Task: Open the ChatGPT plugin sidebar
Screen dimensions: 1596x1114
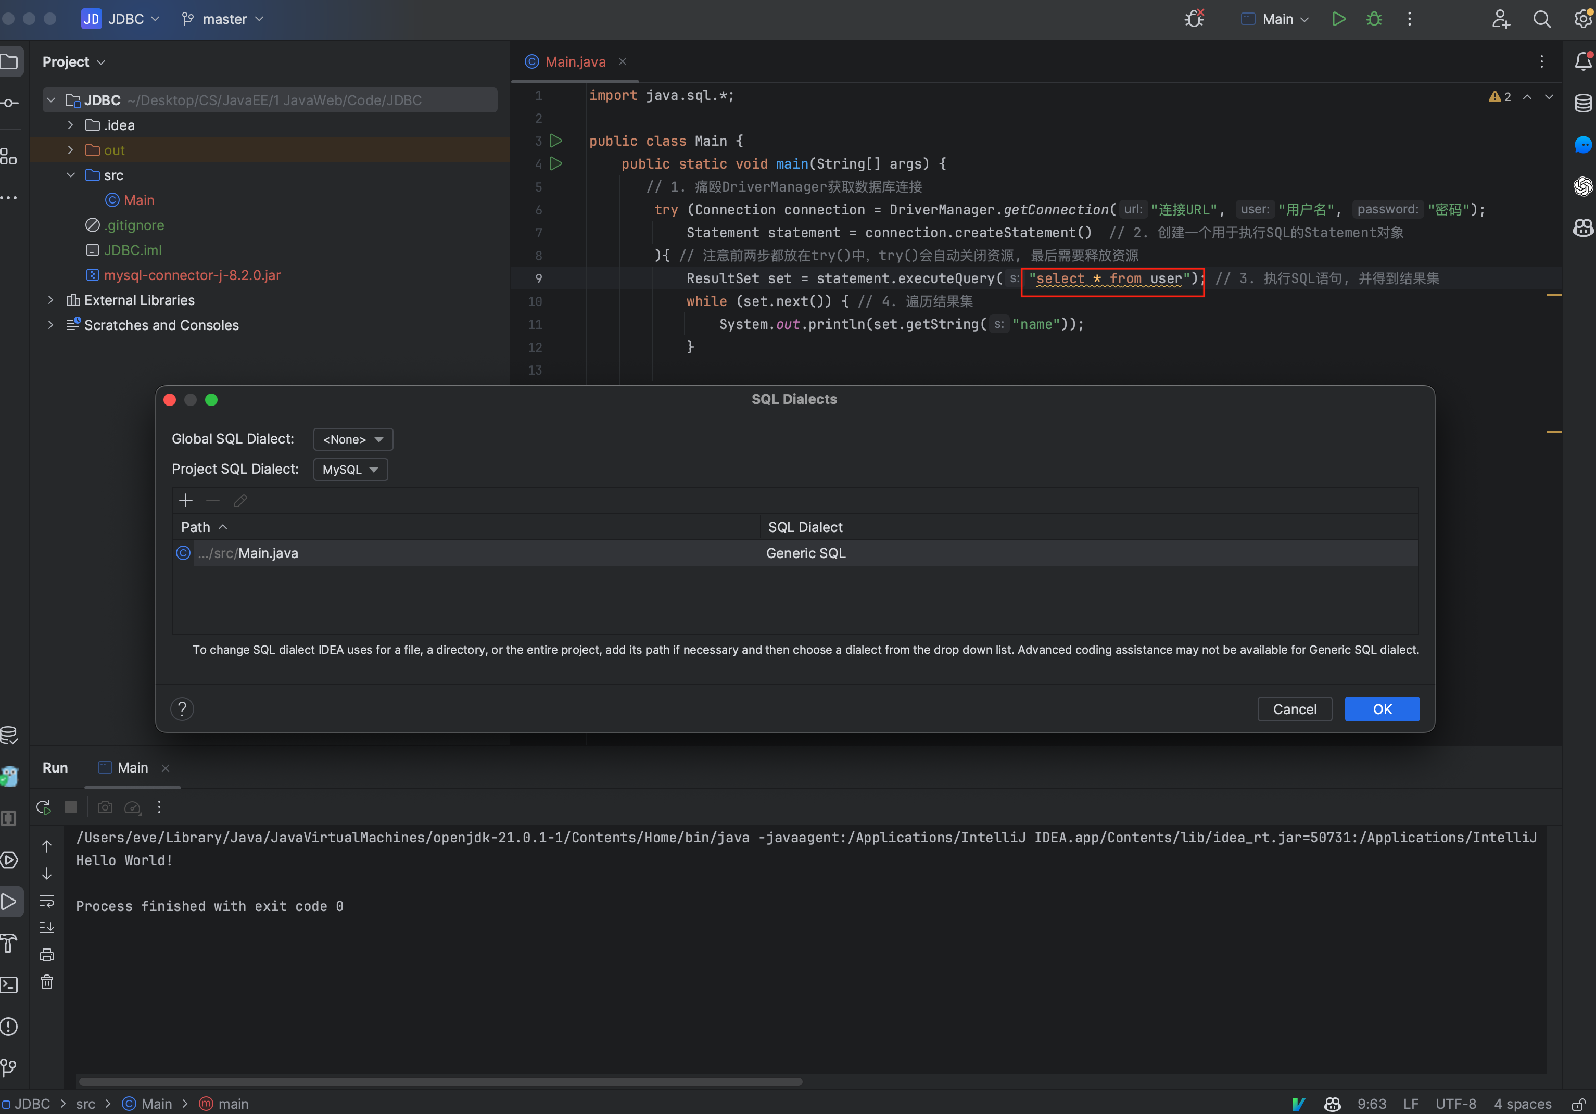Action: pos(1583,185)
